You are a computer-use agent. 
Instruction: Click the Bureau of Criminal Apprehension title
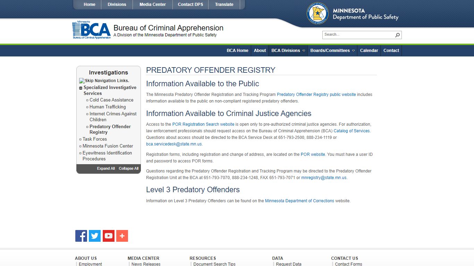click(168, 28)
